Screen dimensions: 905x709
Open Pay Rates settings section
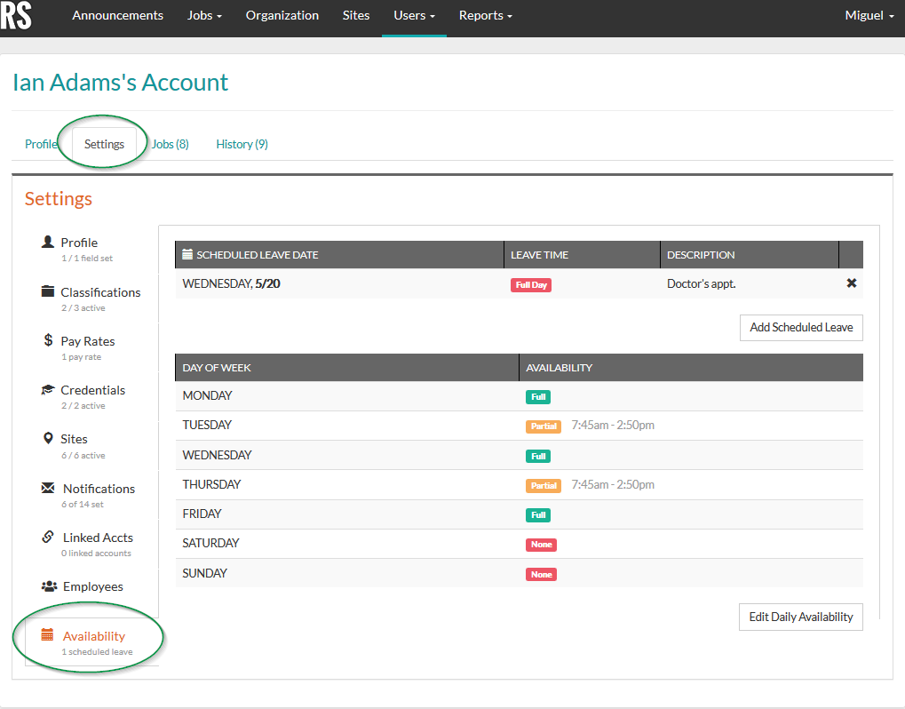click(x=88, y=341)
